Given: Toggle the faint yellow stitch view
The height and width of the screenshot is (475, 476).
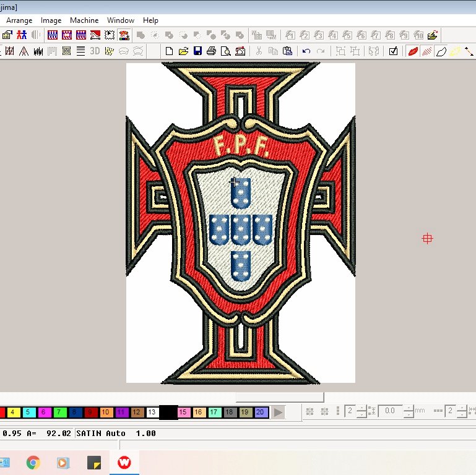Looking at the screenshot, I should point(455,51).
